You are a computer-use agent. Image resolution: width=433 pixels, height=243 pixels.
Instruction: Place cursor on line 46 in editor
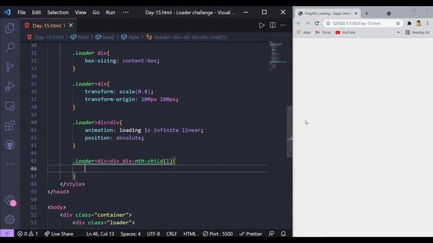(x=158, y=169)
